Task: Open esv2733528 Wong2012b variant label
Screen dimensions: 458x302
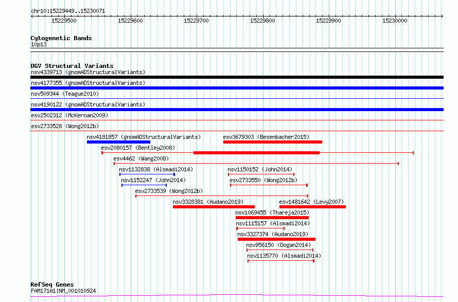Action: point(65,126)
